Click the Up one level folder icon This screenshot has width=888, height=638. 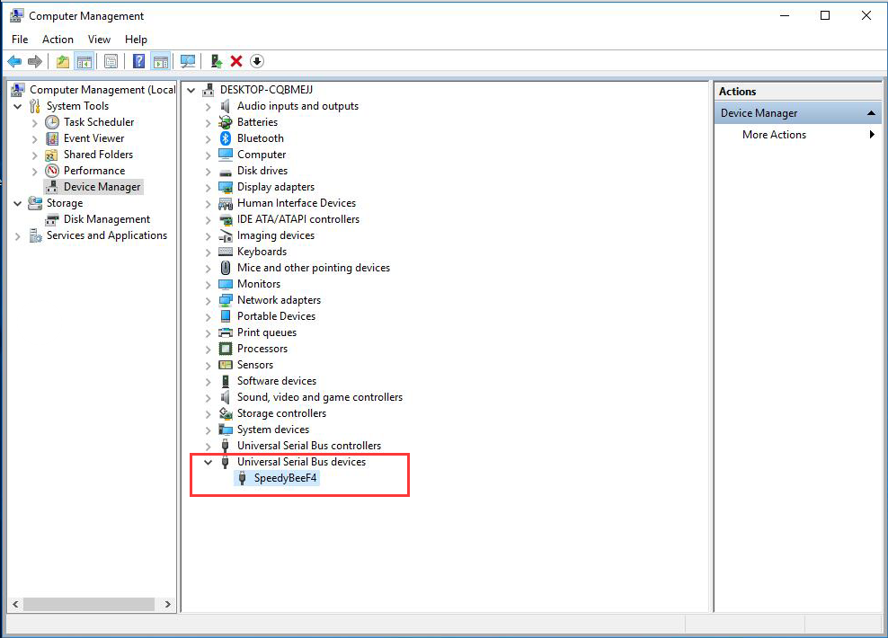pos(62,61)
